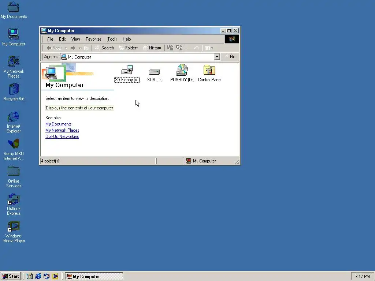
Task: Maximize the My Computer window
Action: click(x=229, y=31)
